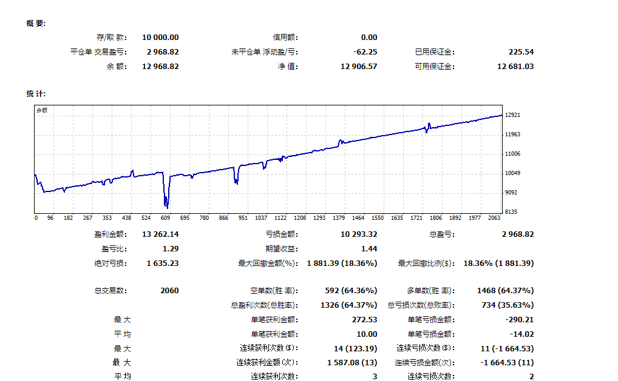Select the 存/取款 value 10 000.00
Viewport: 618px width, 381px height.
point(160,38)
